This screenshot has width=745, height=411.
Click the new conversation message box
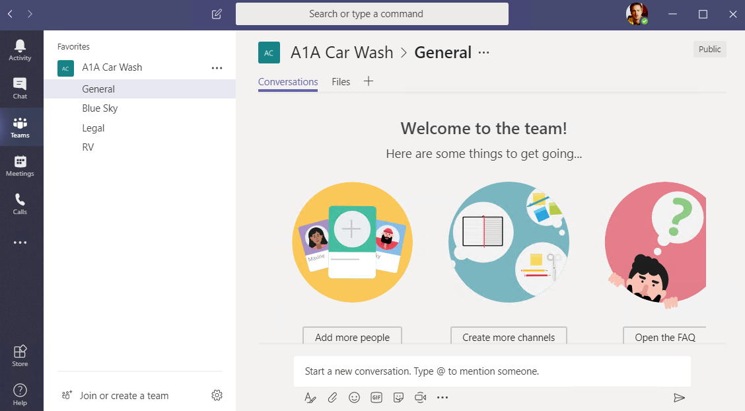click(x=492, y=371)
